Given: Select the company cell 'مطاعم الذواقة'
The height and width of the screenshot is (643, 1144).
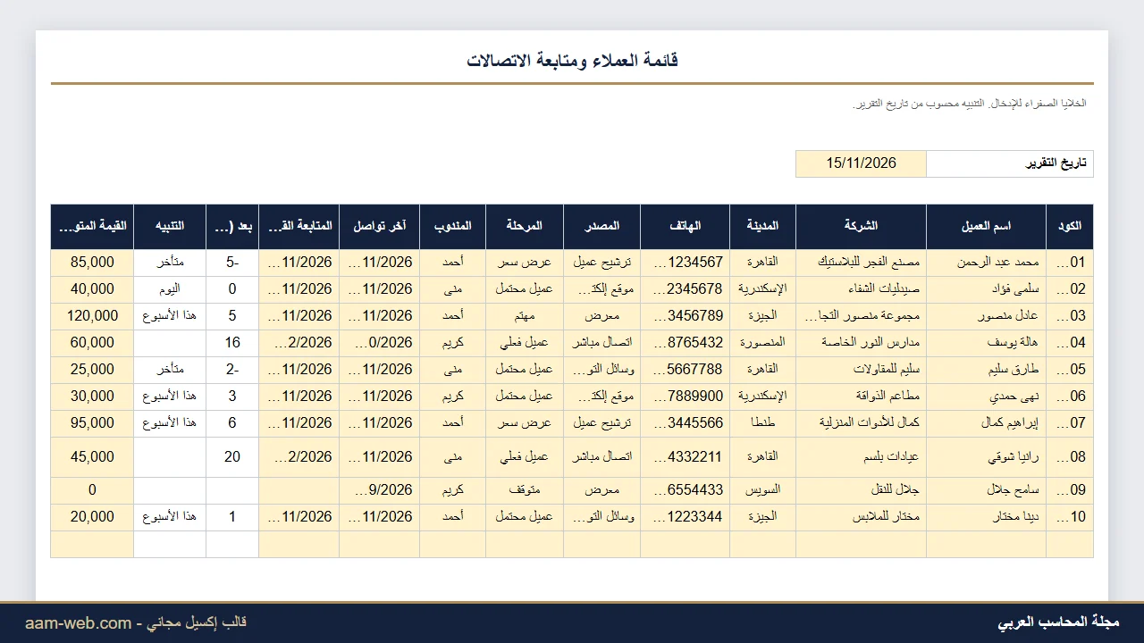Looking at the screenshot, I should [x=861, y=397].
